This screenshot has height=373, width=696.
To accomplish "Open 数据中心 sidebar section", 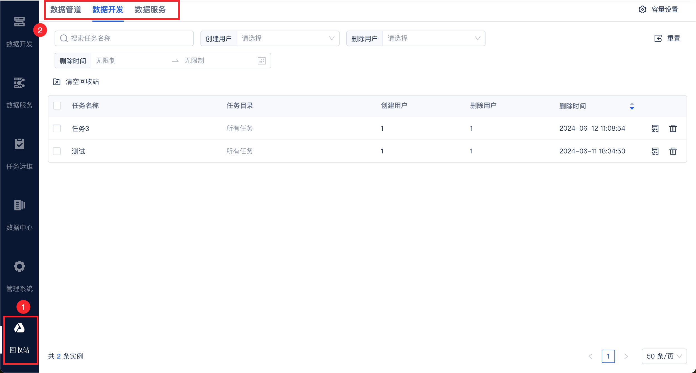I will coord(19,215).
